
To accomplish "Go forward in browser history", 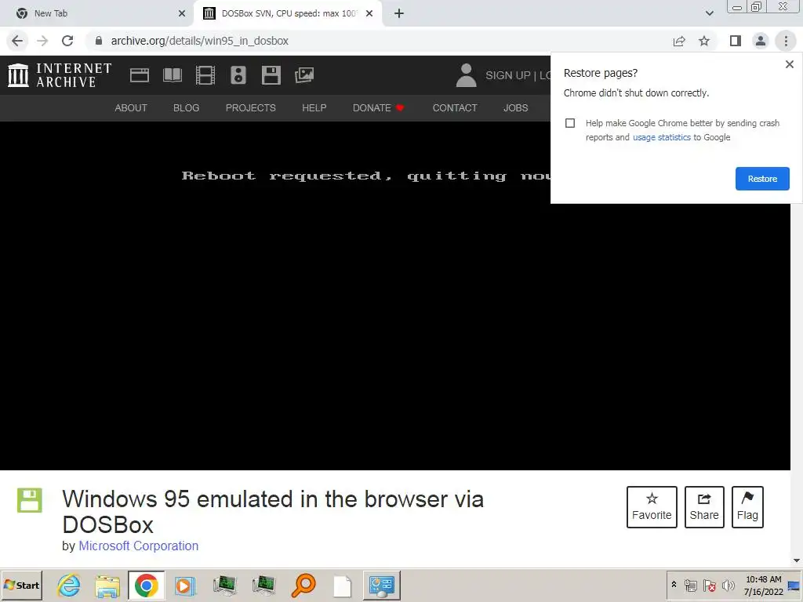I will [42, 41].
